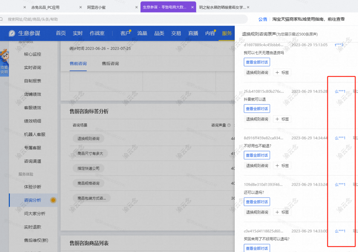Close the 玥之秘水晶防晒喷雾 tab
Screen dimensions: 358x252
pyautogui.click(x=248, y=7)
